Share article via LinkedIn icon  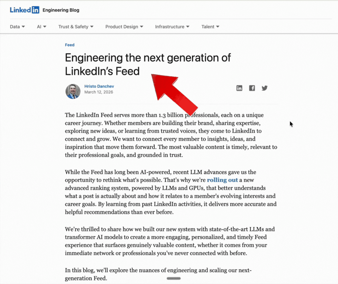[x=239, y=88]
